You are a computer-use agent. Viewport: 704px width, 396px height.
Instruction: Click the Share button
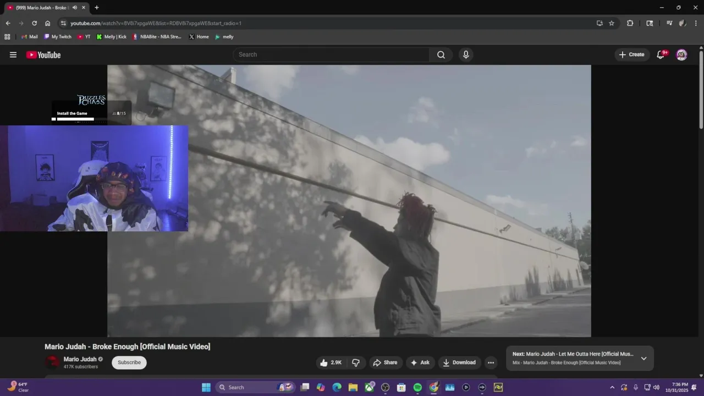(385, 362)
